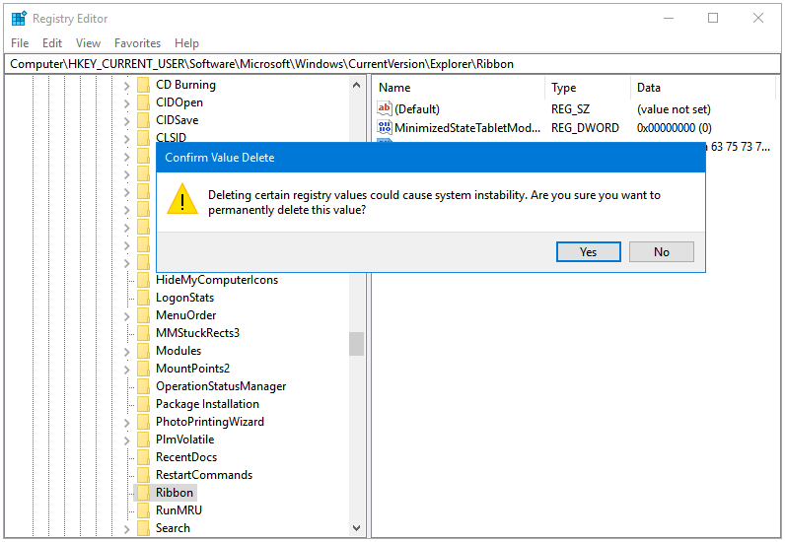Click the Data column header
The image size is (785, 542).
coord(703,88)
